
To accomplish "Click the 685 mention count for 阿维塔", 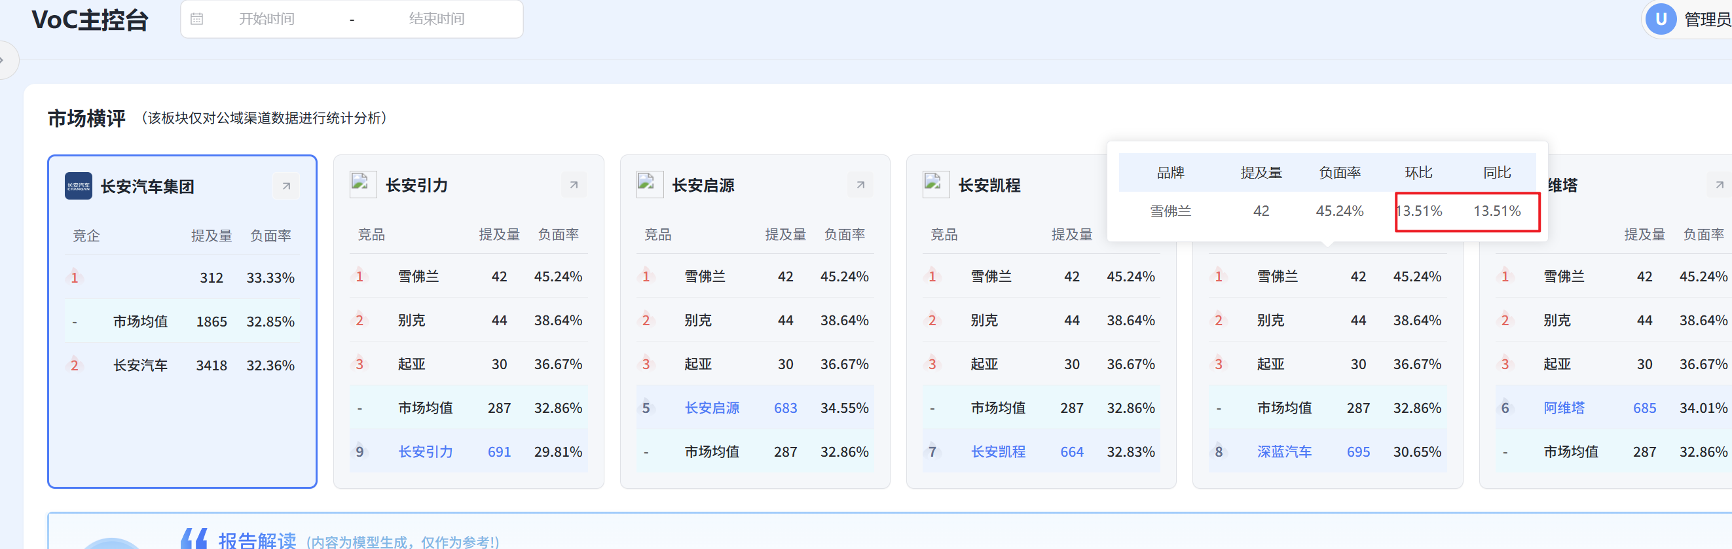I will coord(1645,408).
